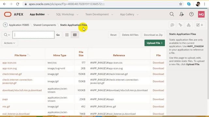Image resolution: width=209 pixels, height=117 pixels.
Task: Download the app-icon.svg file
Action: pos(158,68)
